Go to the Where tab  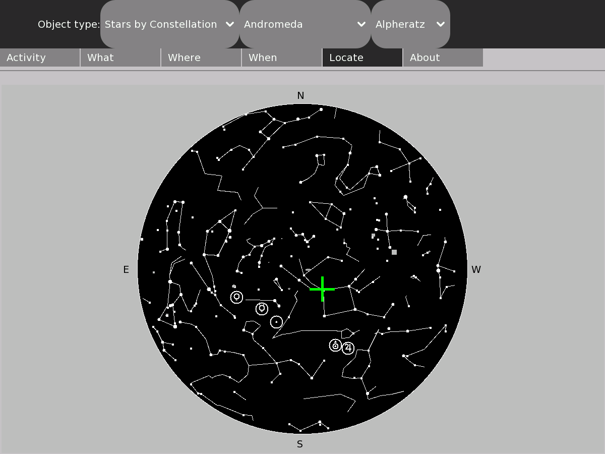(201, 58)
